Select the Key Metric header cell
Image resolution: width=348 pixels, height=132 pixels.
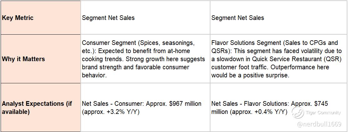pos(40,18)
